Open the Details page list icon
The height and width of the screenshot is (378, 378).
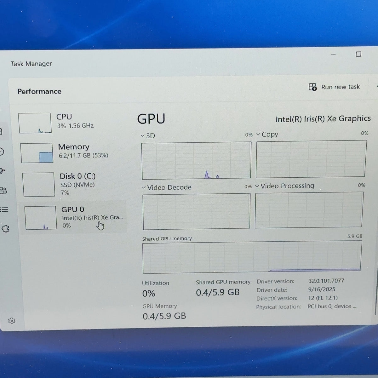click(4, 209)
